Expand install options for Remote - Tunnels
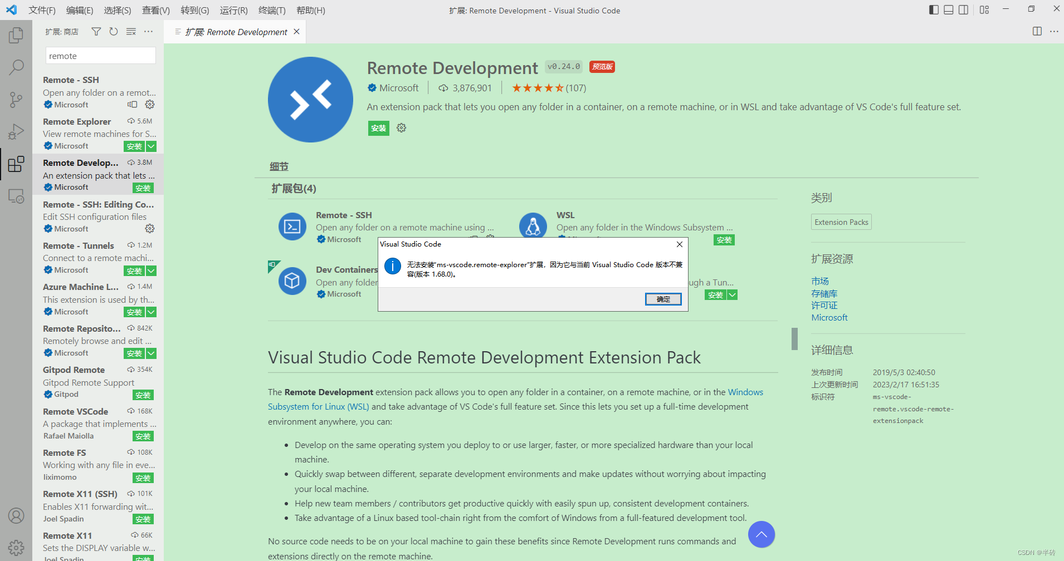 tap(151, 270)
